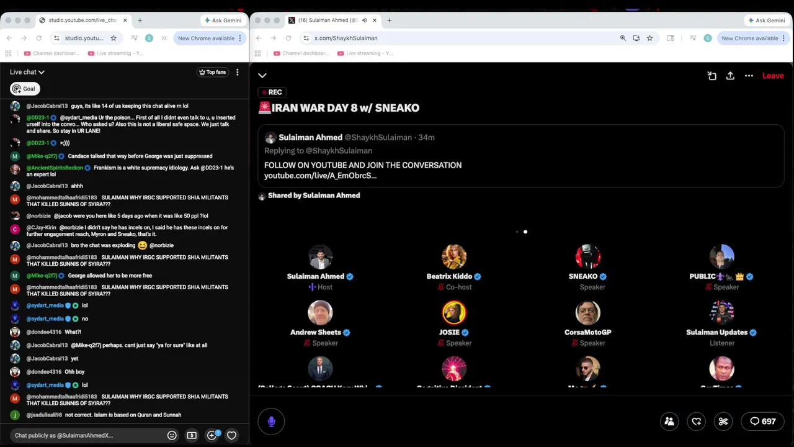This screenshot has height=447, width=794.
Task: Toggle the purple microphone button in the Space
Action: [x=271, y=422]
